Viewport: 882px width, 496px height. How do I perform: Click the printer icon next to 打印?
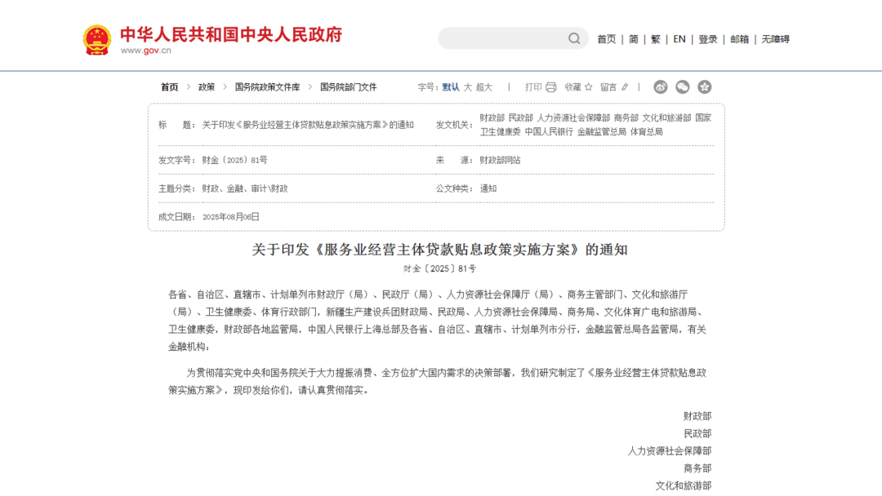tap(550, 87)
